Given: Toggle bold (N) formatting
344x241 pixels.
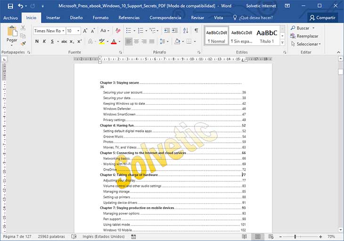Looking at the screenshot, I should pyautogui.click(x=37, y=41).
